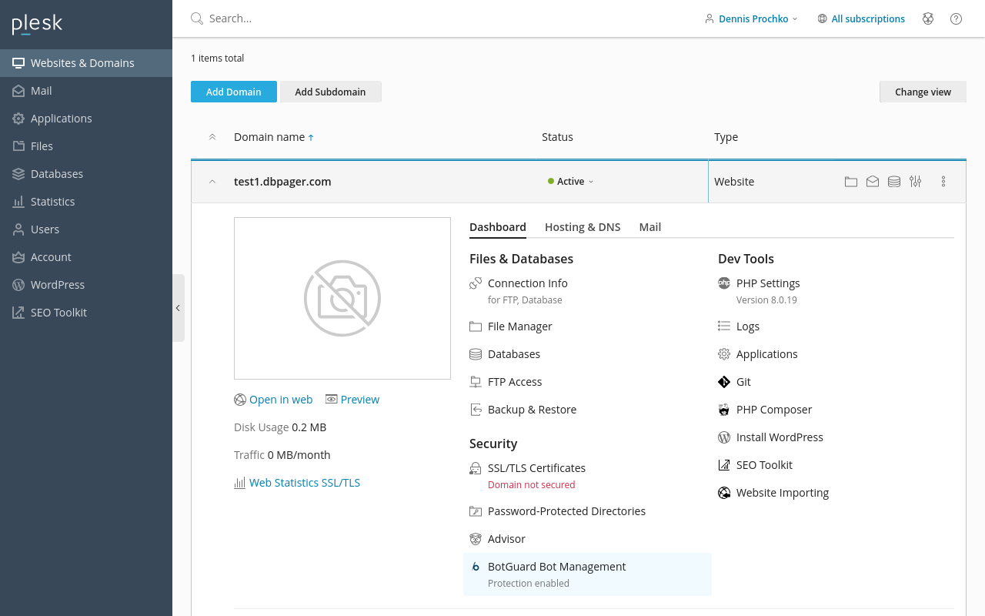
Task: Open WordPress in the sidebar
Action: click(x=86, y=285)
